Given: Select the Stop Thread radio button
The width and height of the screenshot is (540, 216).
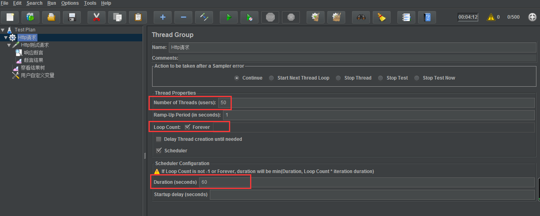Looking at the screenshot, I should click(x=338, y=78).
